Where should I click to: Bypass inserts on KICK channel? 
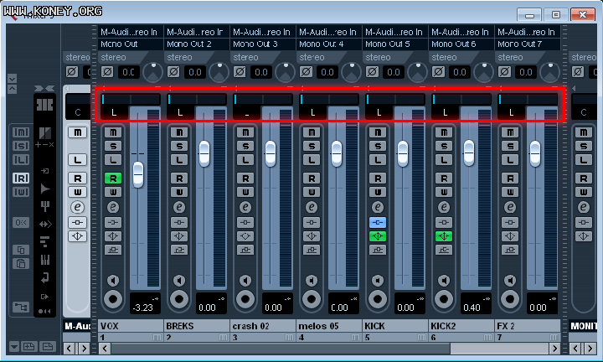tap(378, 222)
